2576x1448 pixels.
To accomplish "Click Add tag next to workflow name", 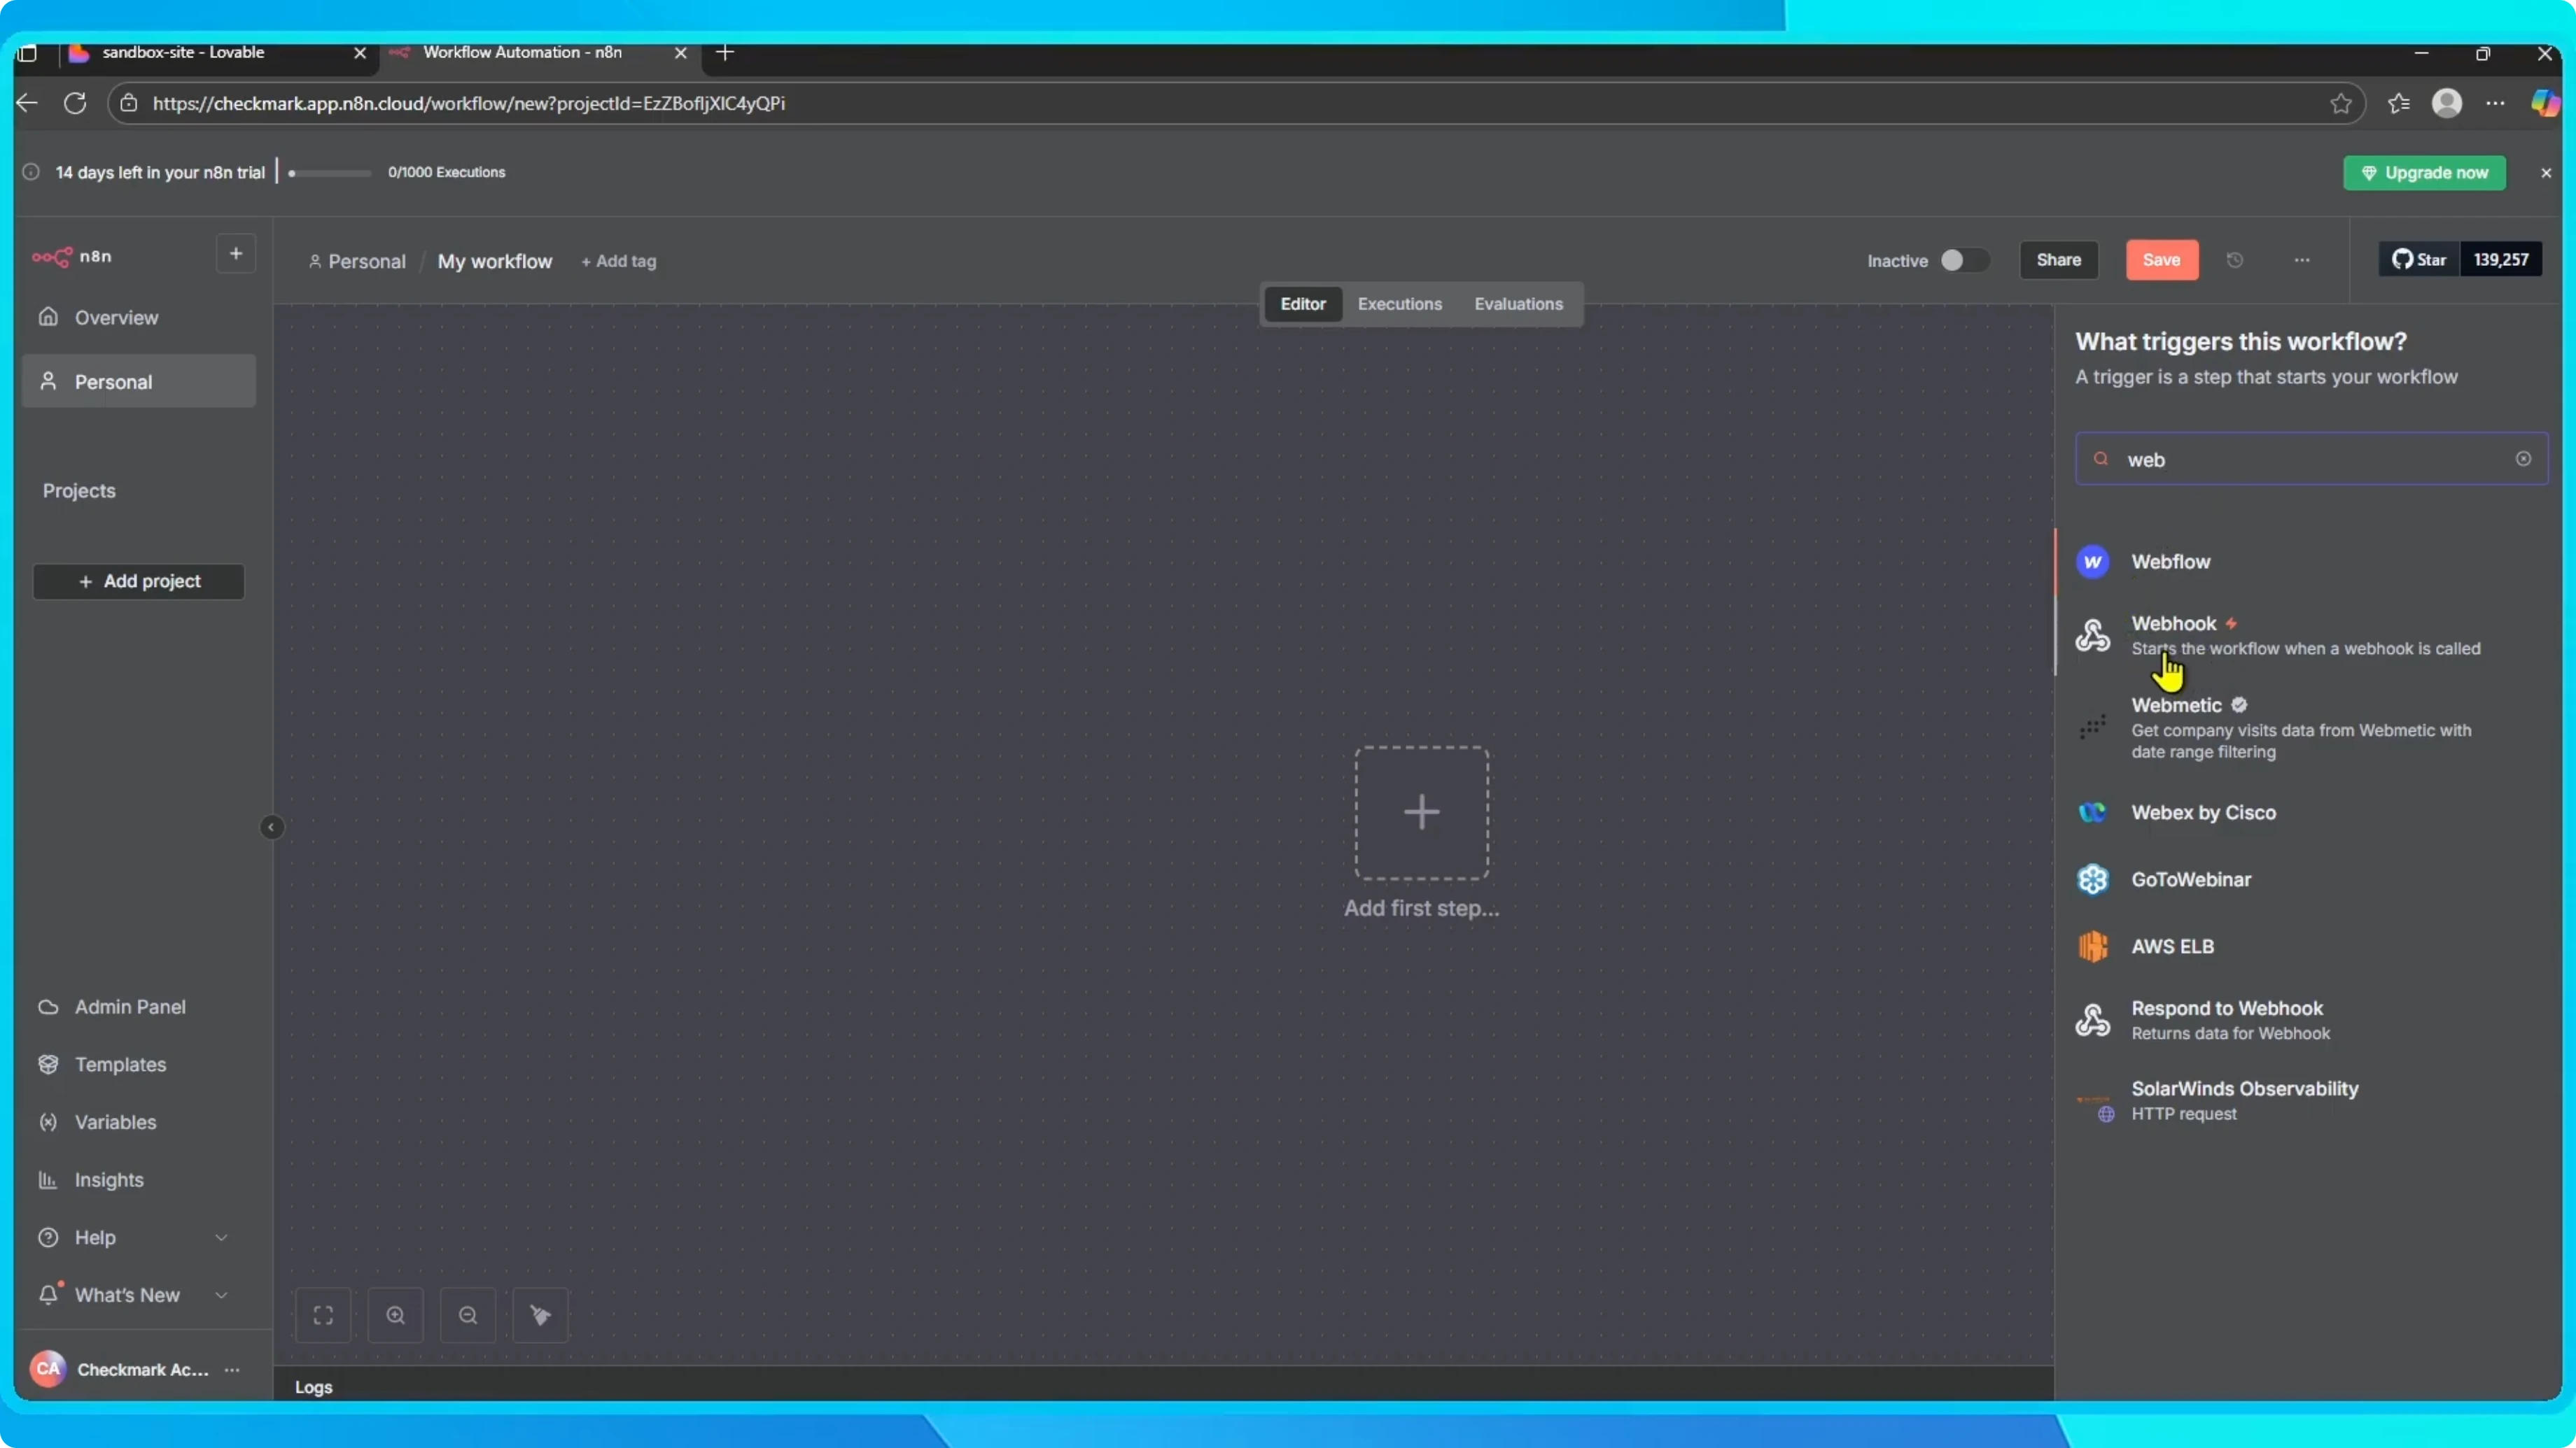I will pos(619,262).
